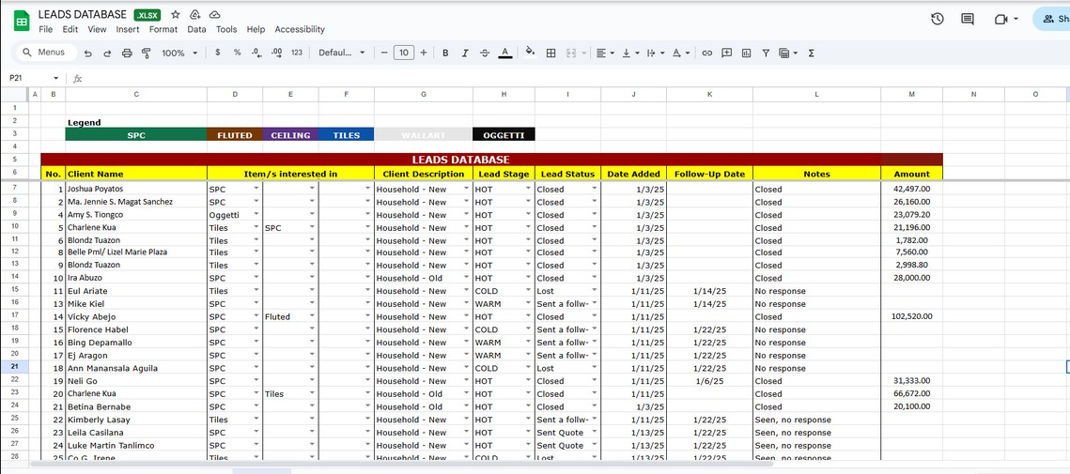Viewport: 1070px width, 474px height.
Task: Open the name box dropdown arrow
Action: click(56, 79)
